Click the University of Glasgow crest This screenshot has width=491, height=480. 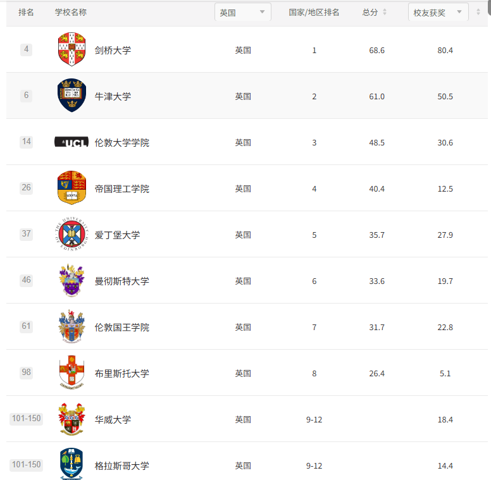click(x=71, y=464)
